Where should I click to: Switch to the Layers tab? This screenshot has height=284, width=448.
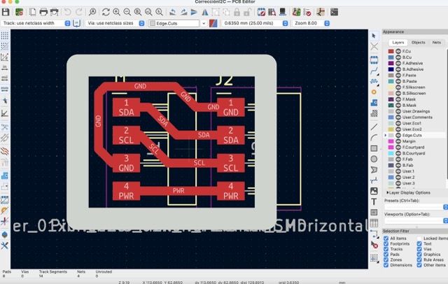[398, 42]
